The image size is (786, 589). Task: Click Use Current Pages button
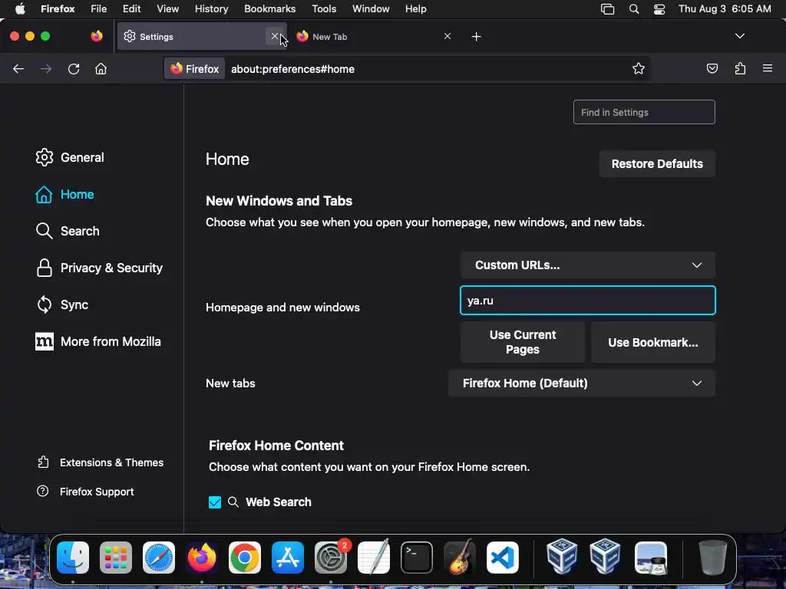(522, 342)
